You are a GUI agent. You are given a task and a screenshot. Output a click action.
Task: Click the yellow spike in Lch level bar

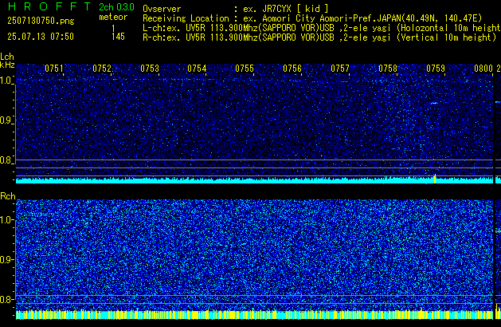[435, 179]
